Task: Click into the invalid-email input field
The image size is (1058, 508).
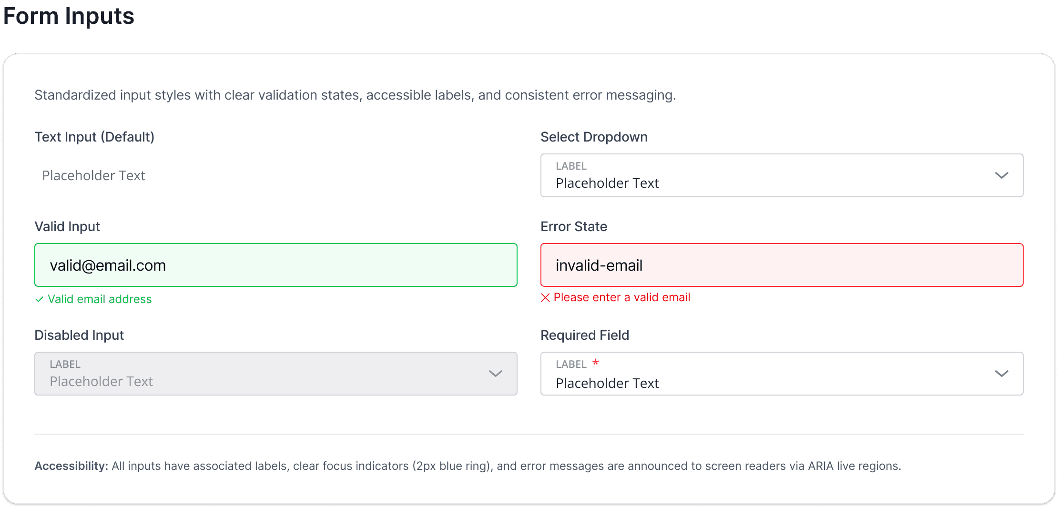Action: [x=782, y=265]
